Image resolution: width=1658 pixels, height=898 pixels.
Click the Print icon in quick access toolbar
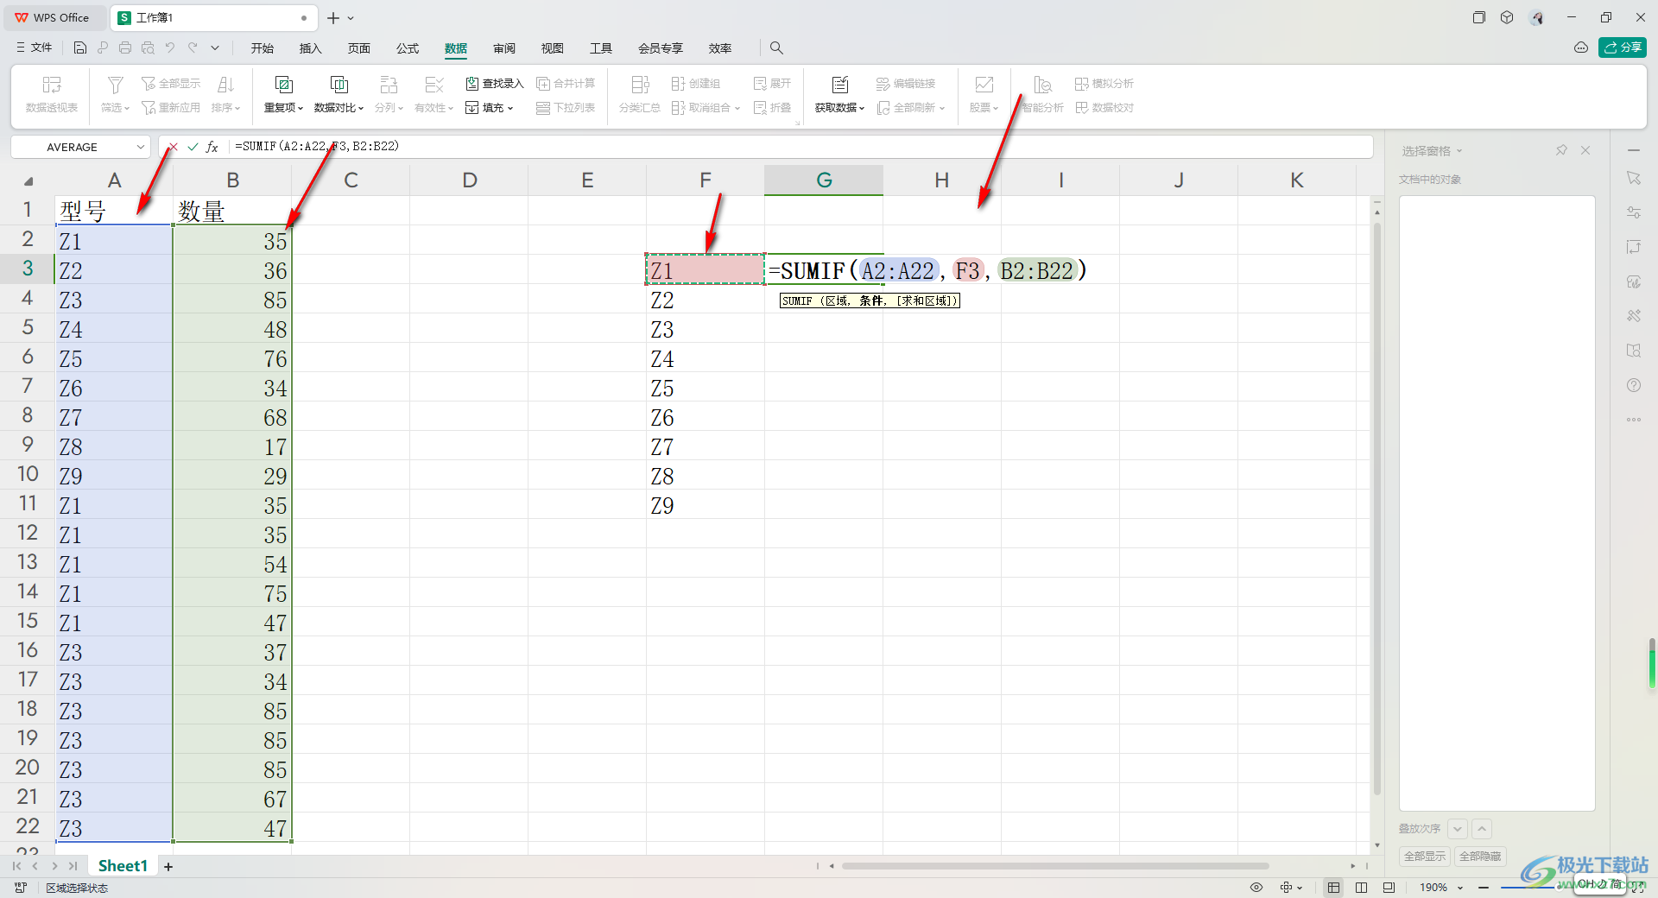125,48
